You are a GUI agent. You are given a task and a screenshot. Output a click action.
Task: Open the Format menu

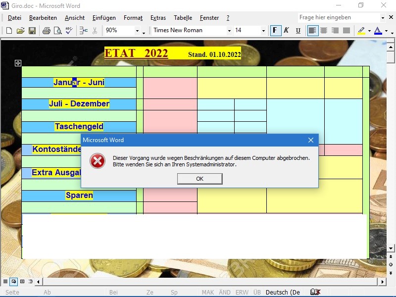[x=133, y=18]
